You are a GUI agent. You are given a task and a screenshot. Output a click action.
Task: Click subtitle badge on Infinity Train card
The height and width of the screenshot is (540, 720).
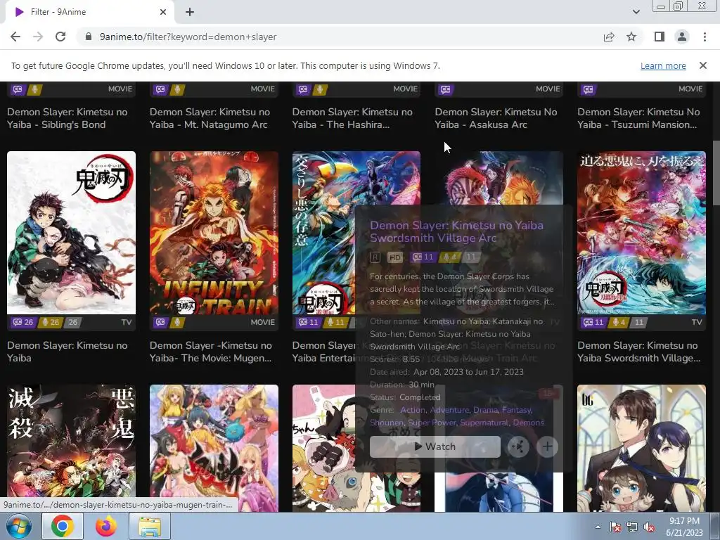coord(160,322)
